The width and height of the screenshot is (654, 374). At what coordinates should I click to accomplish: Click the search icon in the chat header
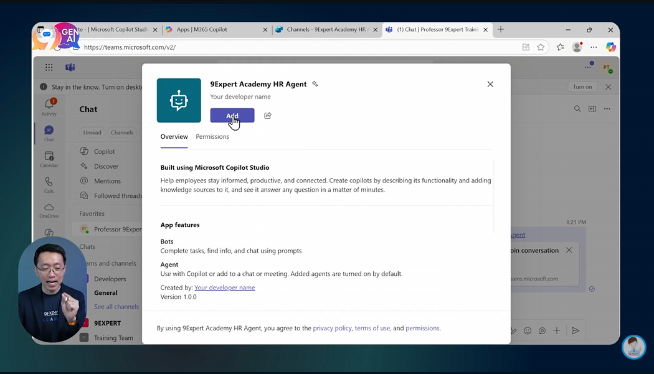pyautogui.click(x=577, y=108)
